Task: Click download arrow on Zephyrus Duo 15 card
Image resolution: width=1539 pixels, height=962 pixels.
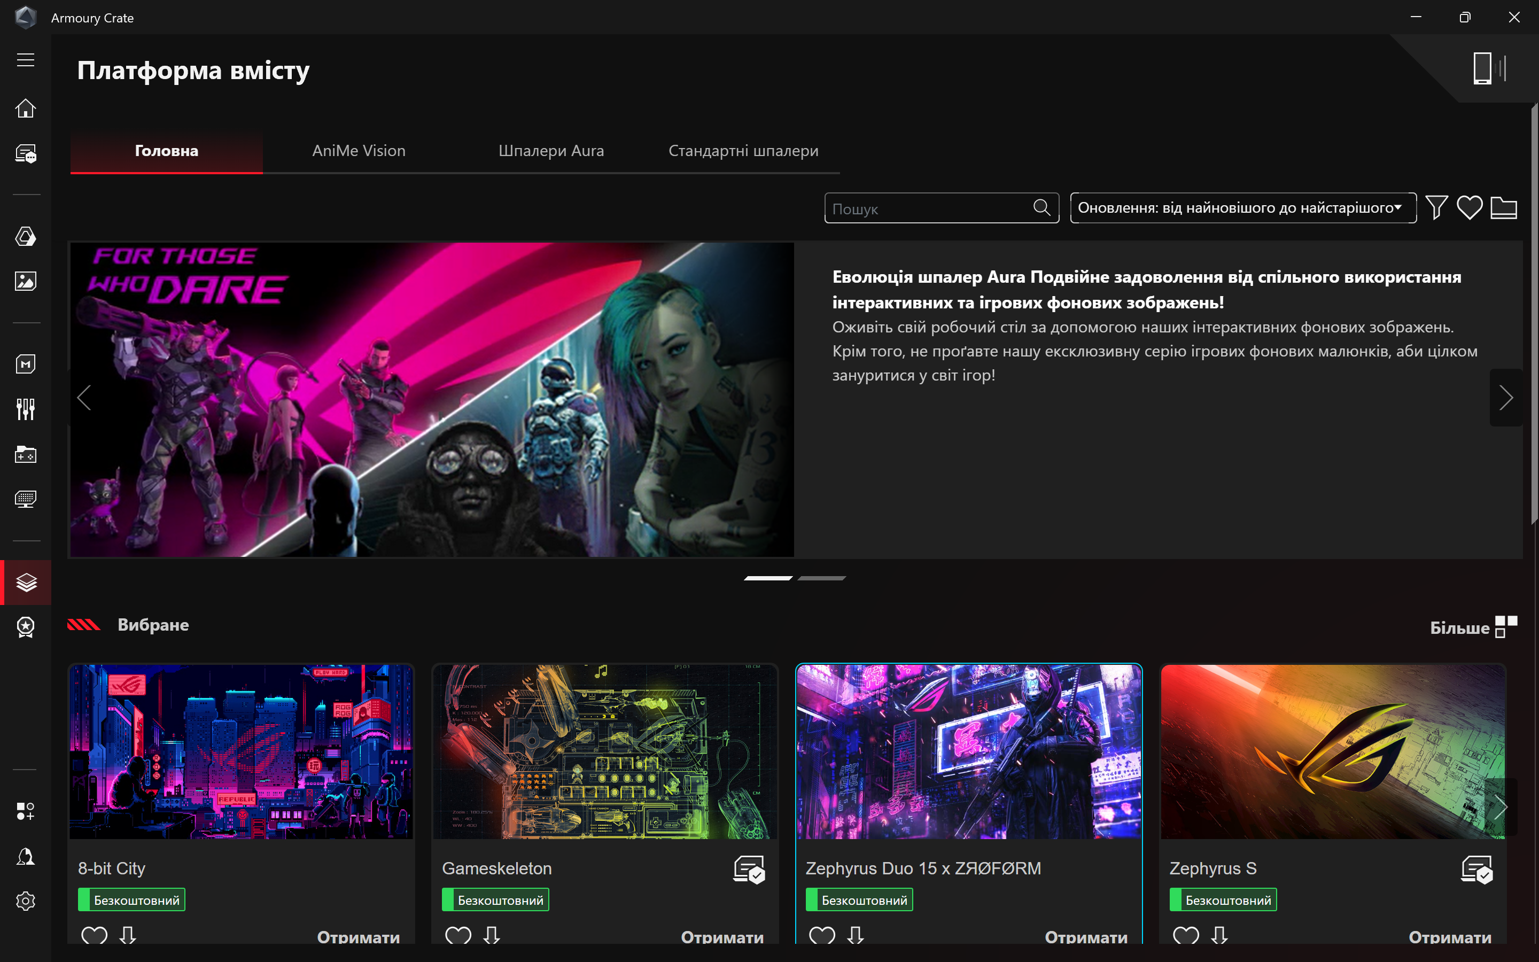Action: [x=856, y=935]
